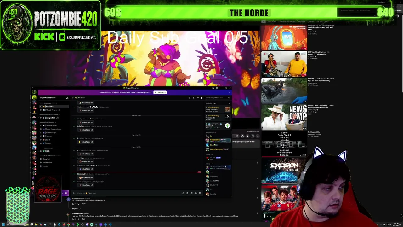Dismiss the Call of Duty promo banner in Discord
This screenshot has width=403, height=227.
pos(229,92)
